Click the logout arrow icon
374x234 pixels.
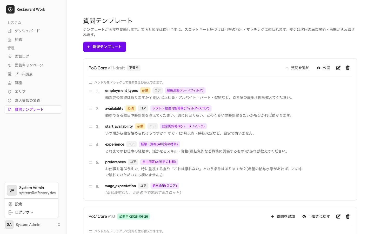pyautogui.click(x=10, y=212)
